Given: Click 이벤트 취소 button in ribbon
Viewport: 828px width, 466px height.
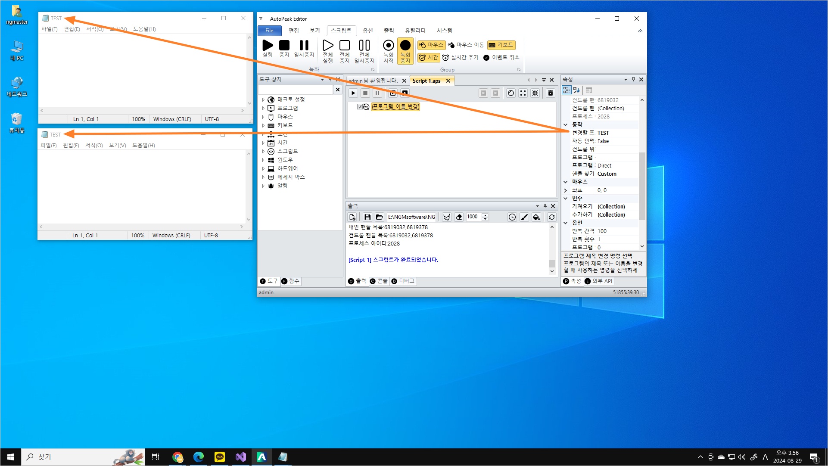Looking at the screenshot, I should 501,57.
